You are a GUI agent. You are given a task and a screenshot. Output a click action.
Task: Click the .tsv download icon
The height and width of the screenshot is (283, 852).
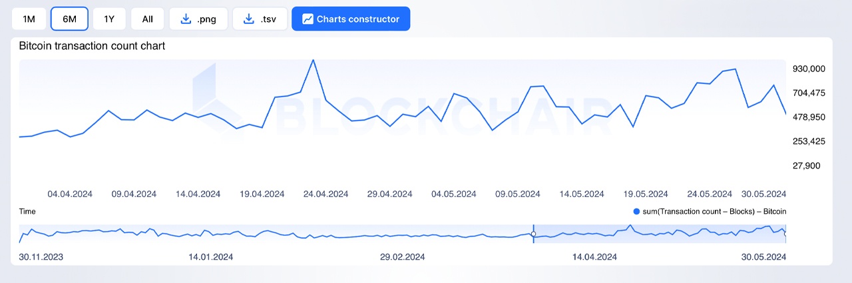(249, 19)
